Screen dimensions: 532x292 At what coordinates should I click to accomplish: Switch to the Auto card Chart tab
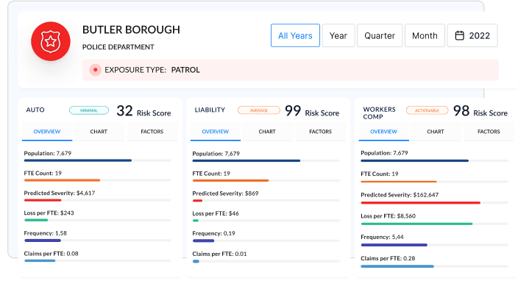99,132
